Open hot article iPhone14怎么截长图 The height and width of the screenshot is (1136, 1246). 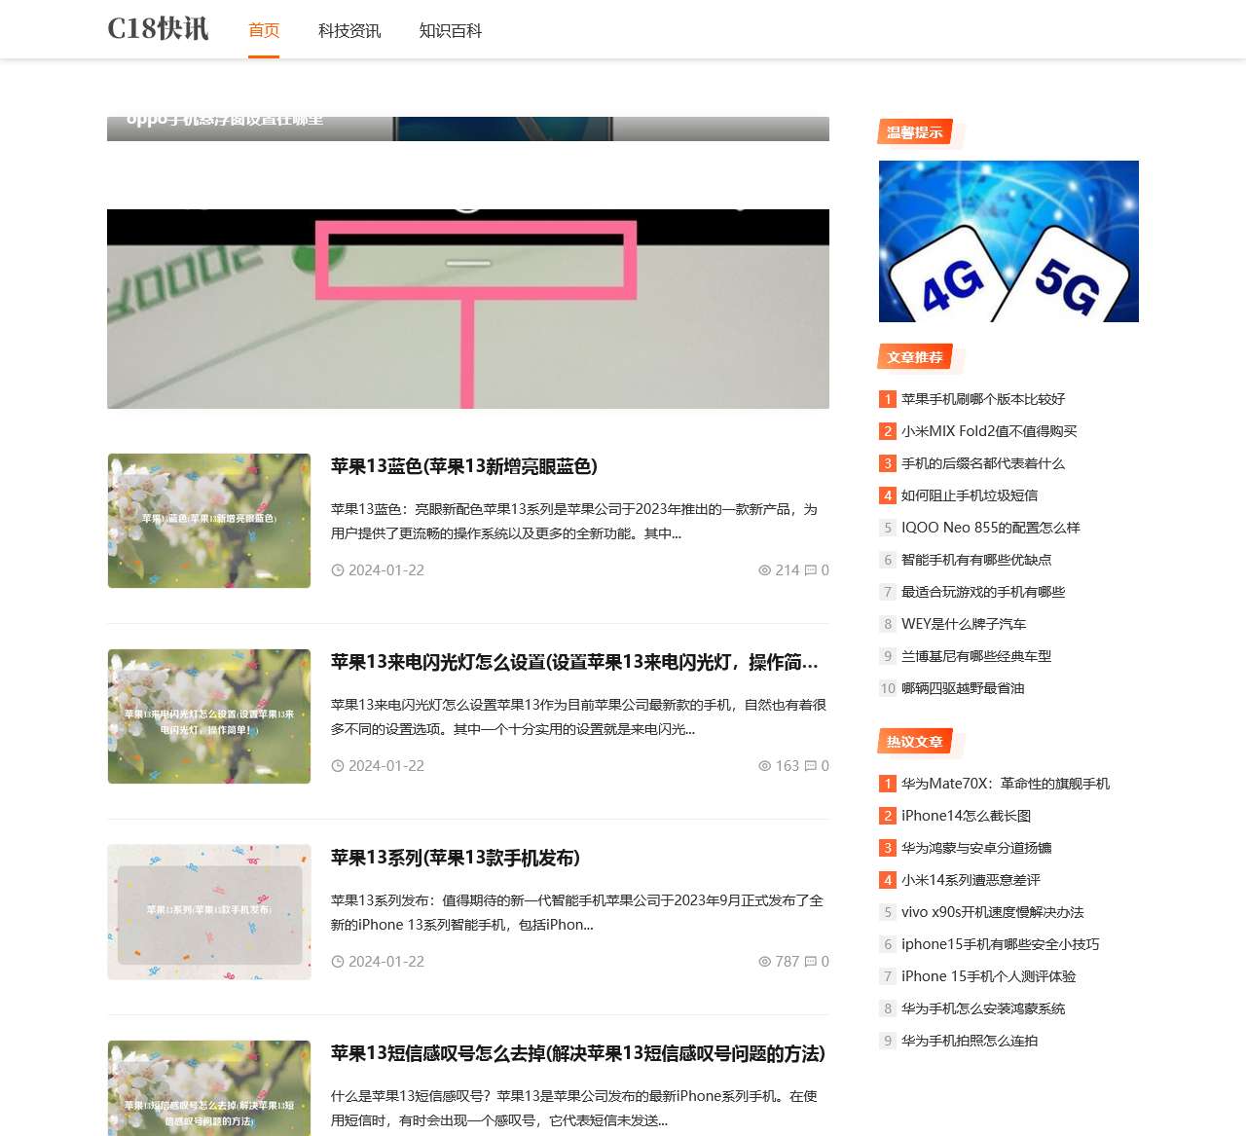click(966, 816)
